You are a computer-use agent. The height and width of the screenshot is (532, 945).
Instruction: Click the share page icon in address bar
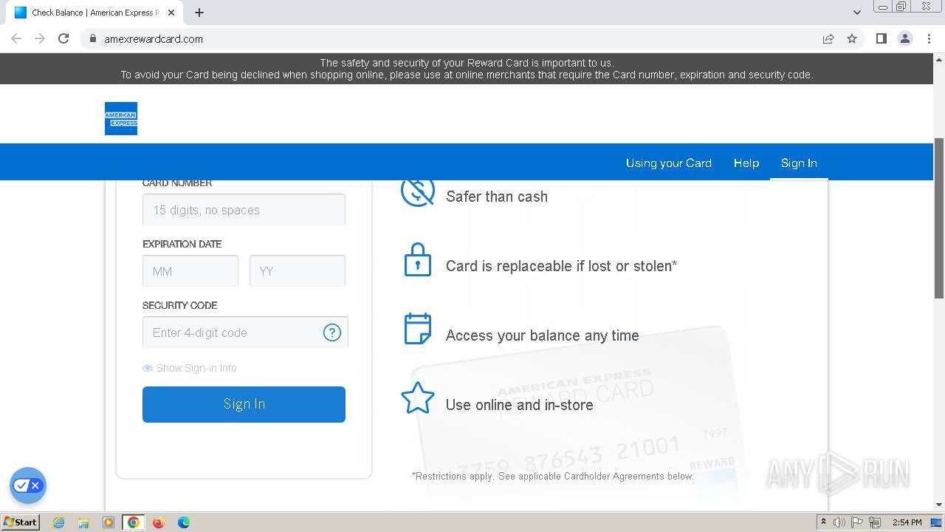[828, 38]
